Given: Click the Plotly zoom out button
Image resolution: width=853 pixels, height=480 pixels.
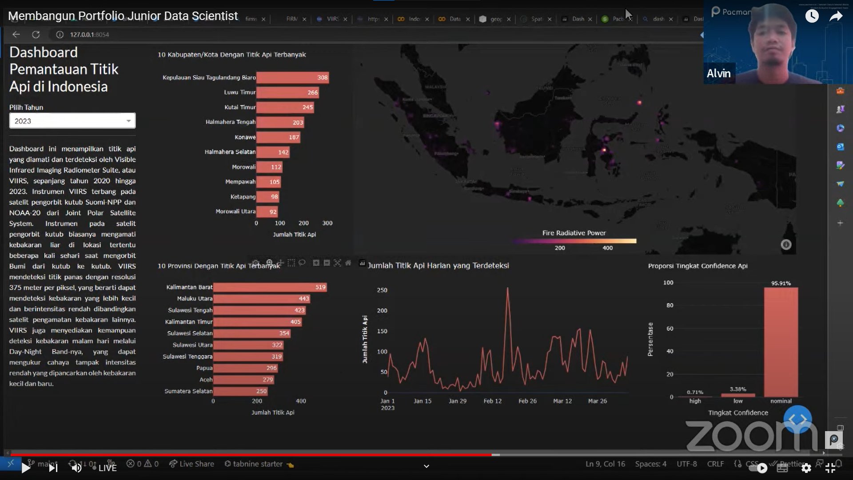Looking at the screenshot, I should pyautogui.click(x=327, y=263).
